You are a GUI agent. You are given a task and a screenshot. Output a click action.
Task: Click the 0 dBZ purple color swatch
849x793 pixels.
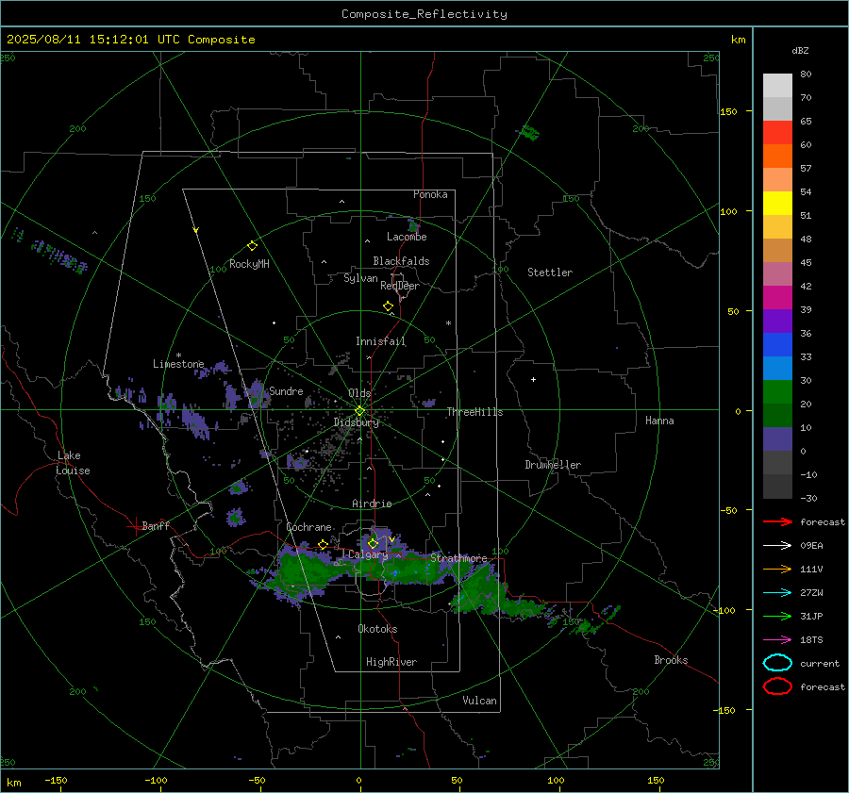click(777, 439)
